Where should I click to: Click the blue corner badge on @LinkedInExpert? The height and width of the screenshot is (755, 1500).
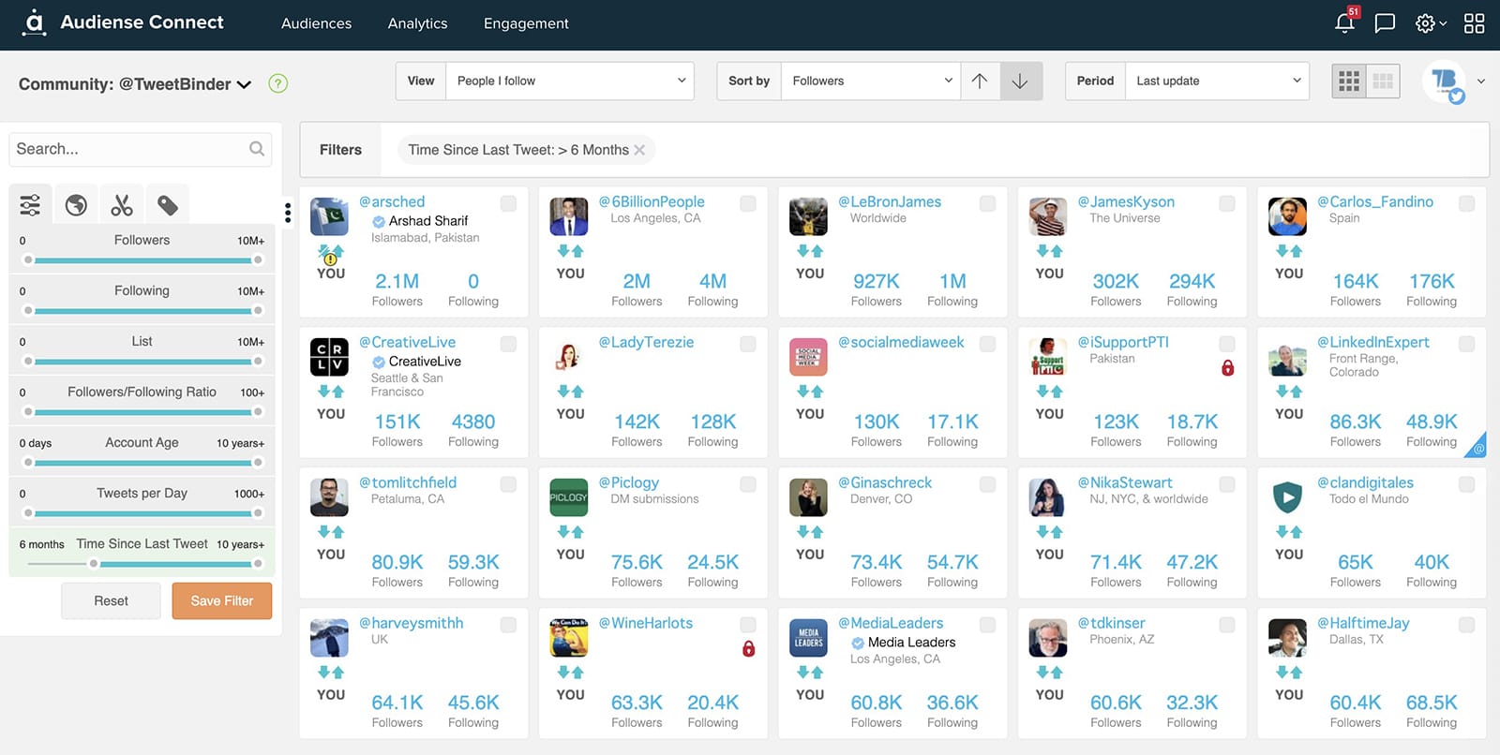point(1477,446)
